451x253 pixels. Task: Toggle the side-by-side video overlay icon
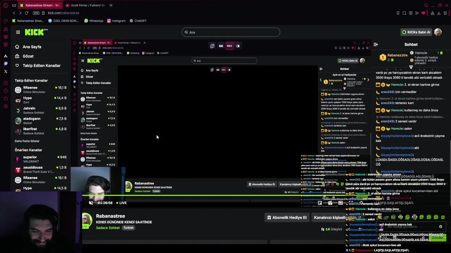pos(238,46)
